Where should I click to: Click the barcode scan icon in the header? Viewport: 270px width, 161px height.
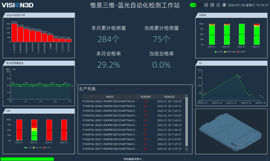(207, 5)
